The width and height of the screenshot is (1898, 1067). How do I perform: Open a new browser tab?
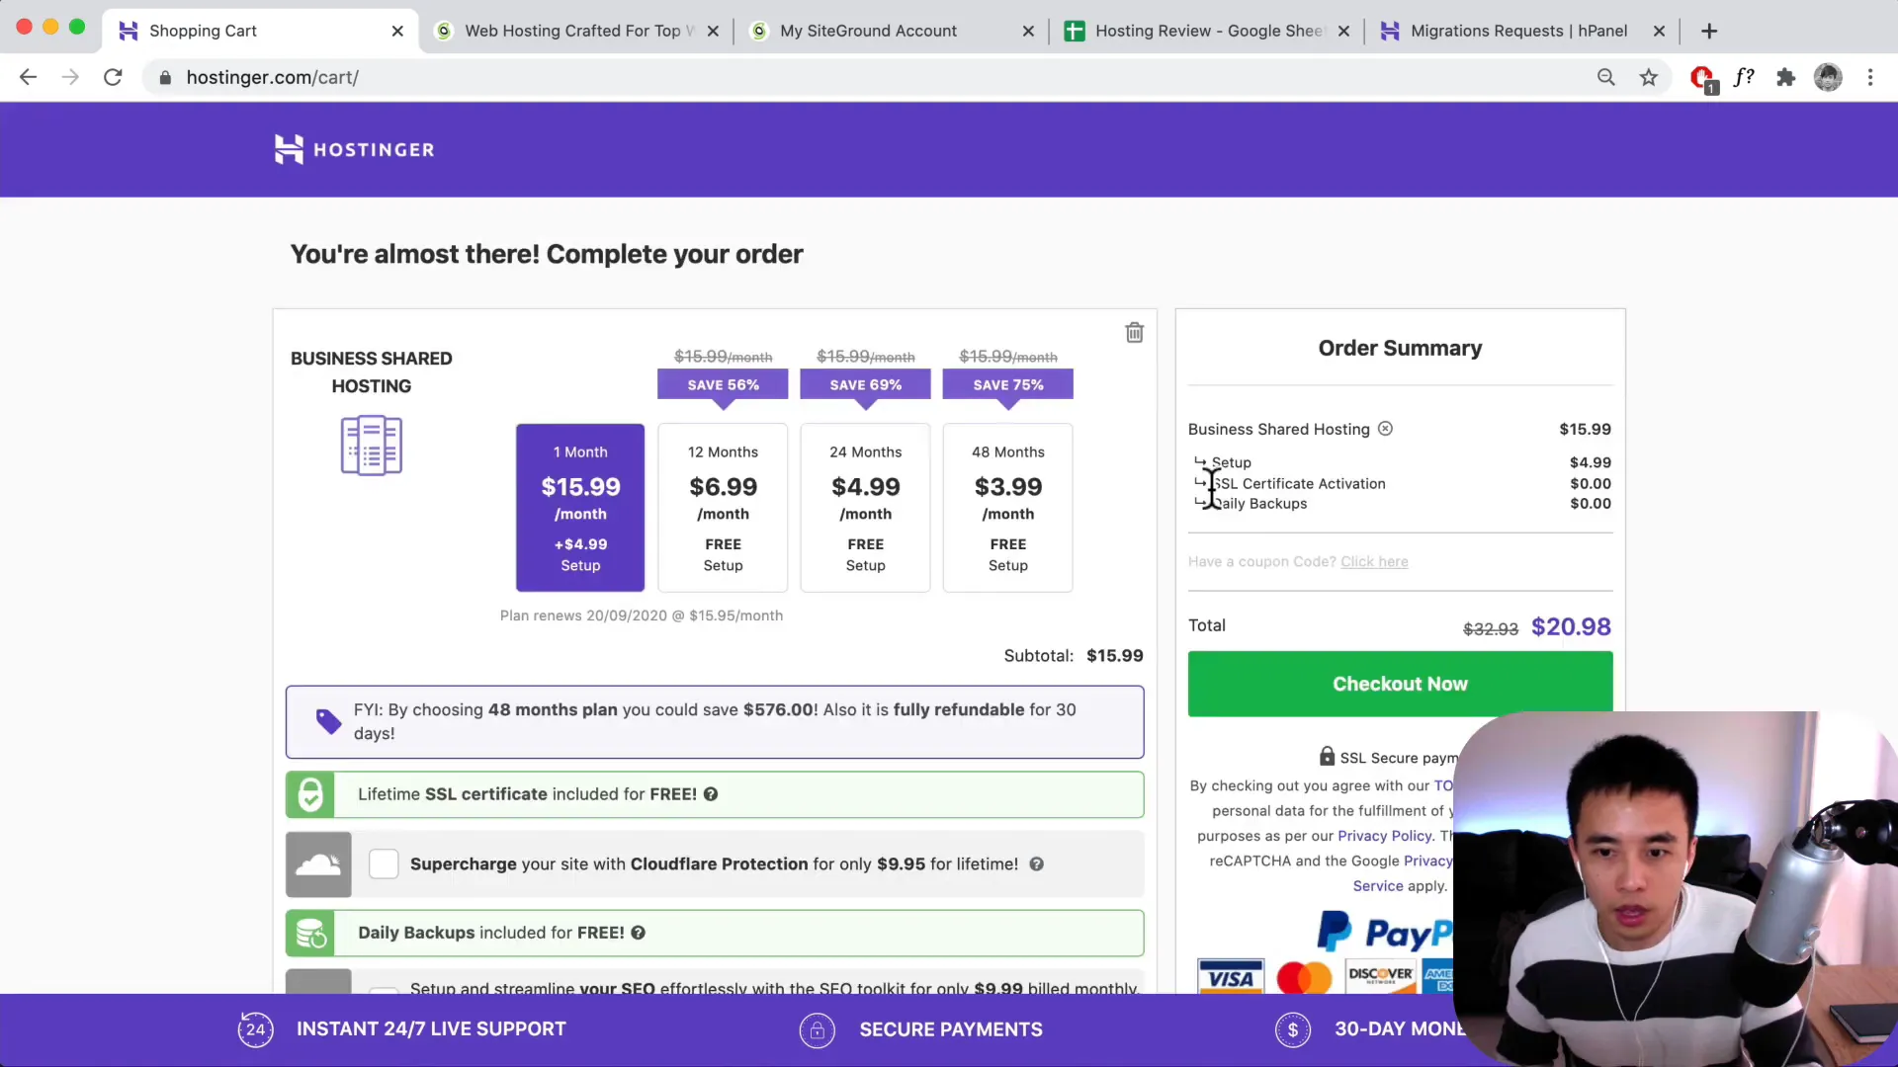[x=1709, y=31]
